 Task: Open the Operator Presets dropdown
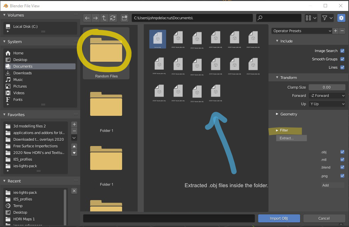[x=302, y=31]
